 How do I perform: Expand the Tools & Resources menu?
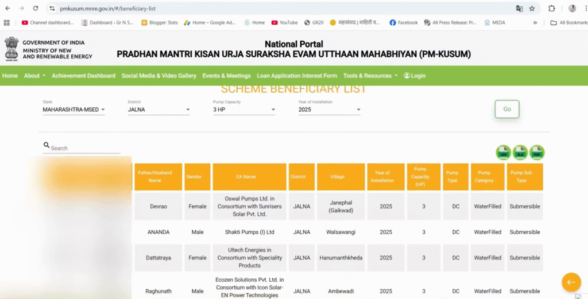click(x=370, y=76)
